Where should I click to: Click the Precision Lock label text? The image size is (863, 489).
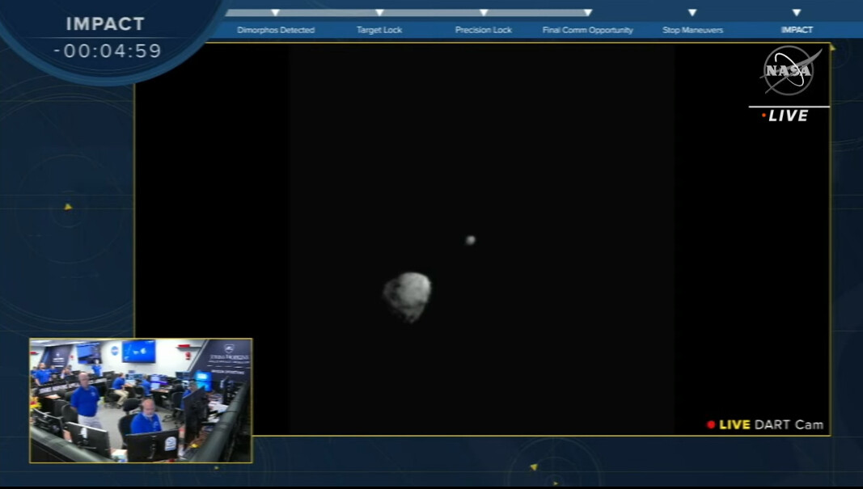tap(484, 30)
